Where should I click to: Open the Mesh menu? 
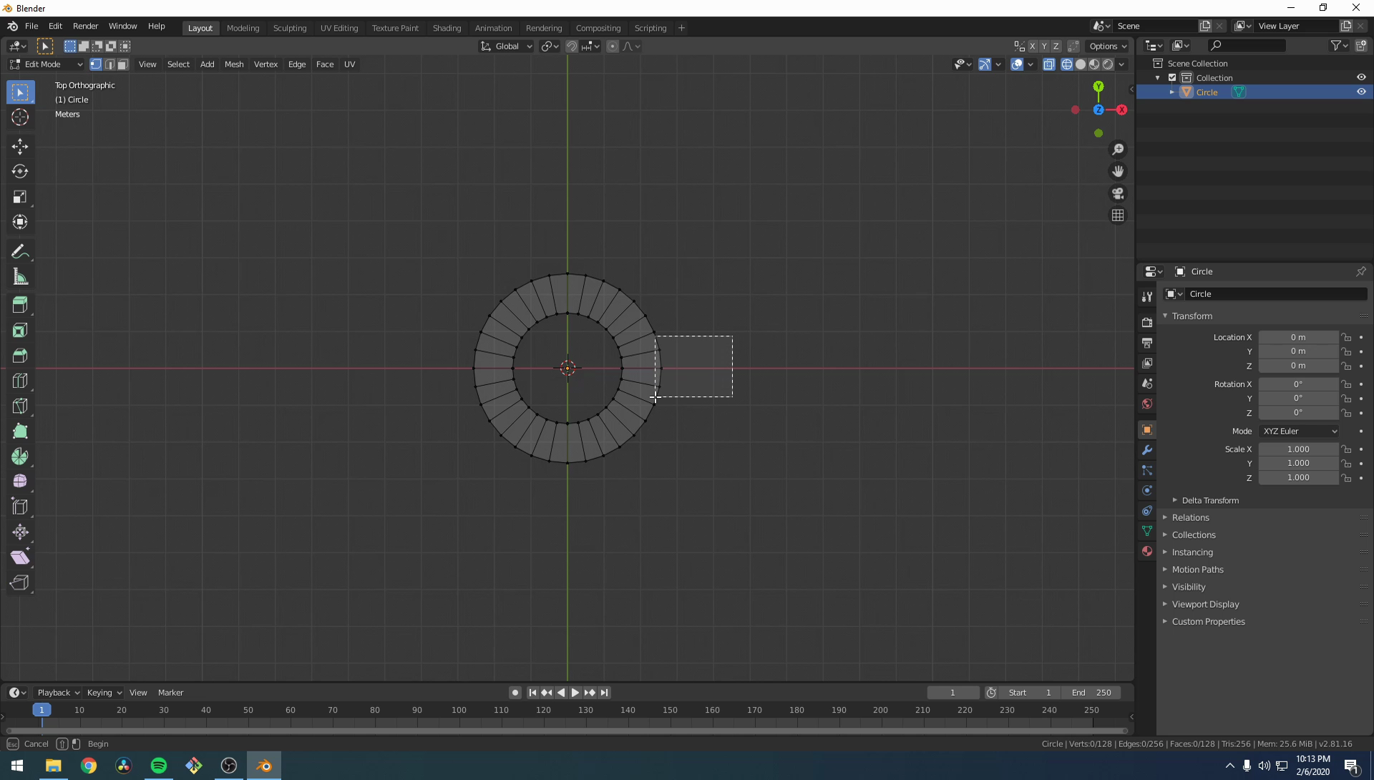tap(234, 64)
